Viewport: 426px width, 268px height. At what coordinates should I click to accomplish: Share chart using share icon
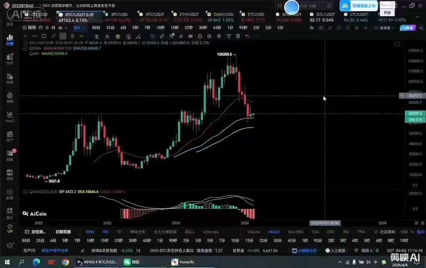click(x=421, y=28)
